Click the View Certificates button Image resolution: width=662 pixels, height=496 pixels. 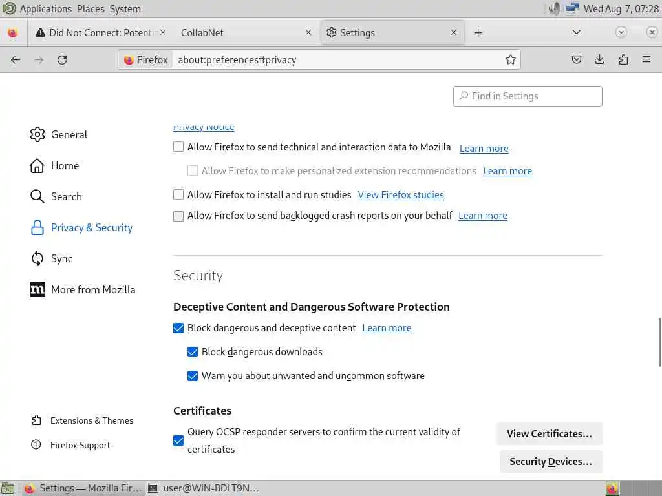click(549, 434)
